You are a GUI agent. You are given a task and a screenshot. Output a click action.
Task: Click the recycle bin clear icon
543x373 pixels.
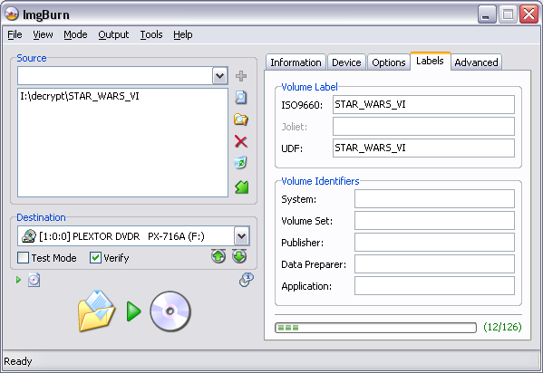pos(240,163)
